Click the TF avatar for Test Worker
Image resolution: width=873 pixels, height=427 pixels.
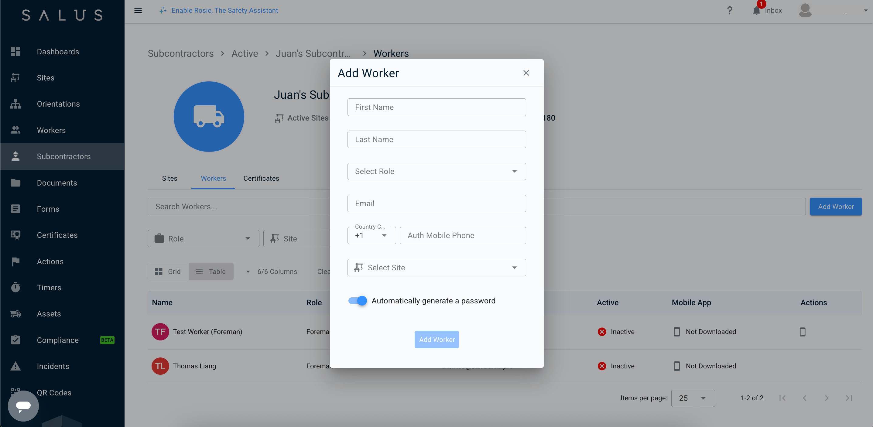[160, 332]
